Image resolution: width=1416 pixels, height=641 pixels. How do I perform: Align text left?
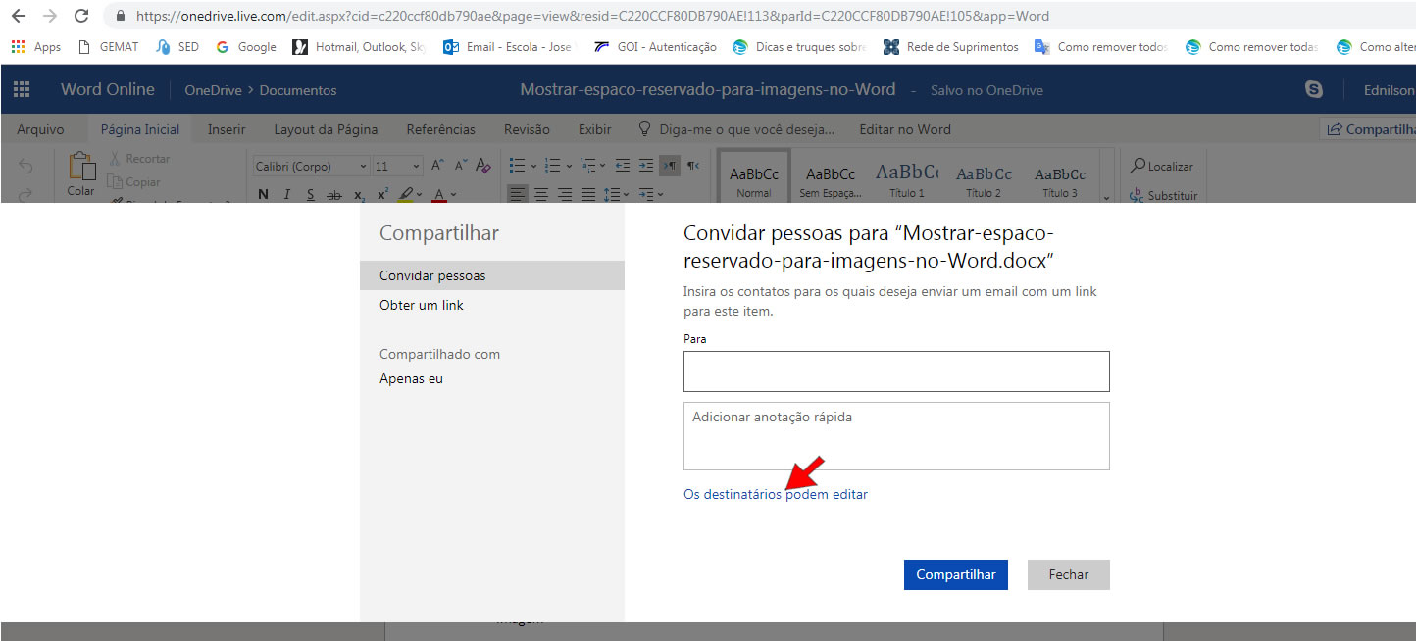point(517,194)
